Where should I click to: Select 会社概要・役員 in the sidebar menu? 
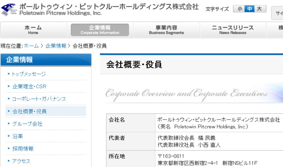click(x=46, y=111)
